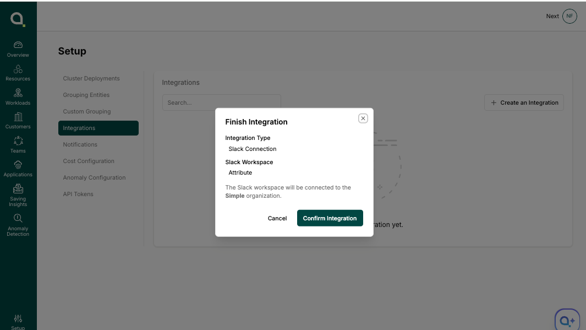Viewport: 586px width, 330px height.
Task: Select Cluster Deployments setup tab
Action: pyautogui.click(x=98, y=79)
